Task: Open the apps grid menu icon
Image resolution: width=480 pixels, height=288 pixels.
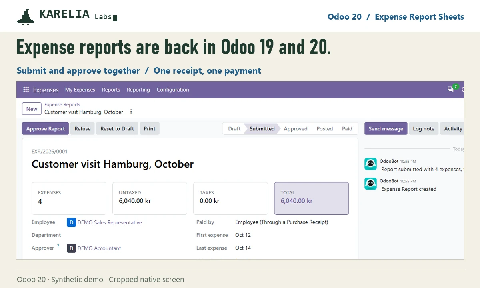Action: pos(26,90)
